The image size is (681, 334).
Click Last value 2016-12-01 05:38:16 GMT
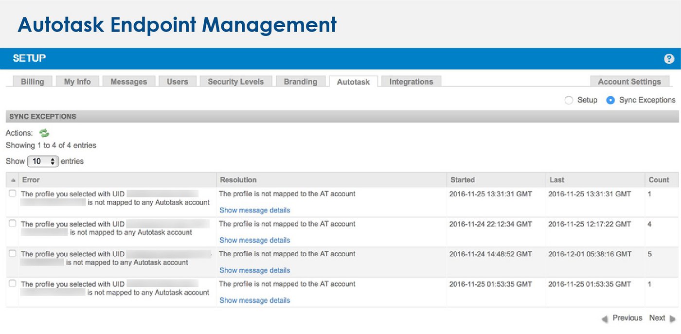590,254
